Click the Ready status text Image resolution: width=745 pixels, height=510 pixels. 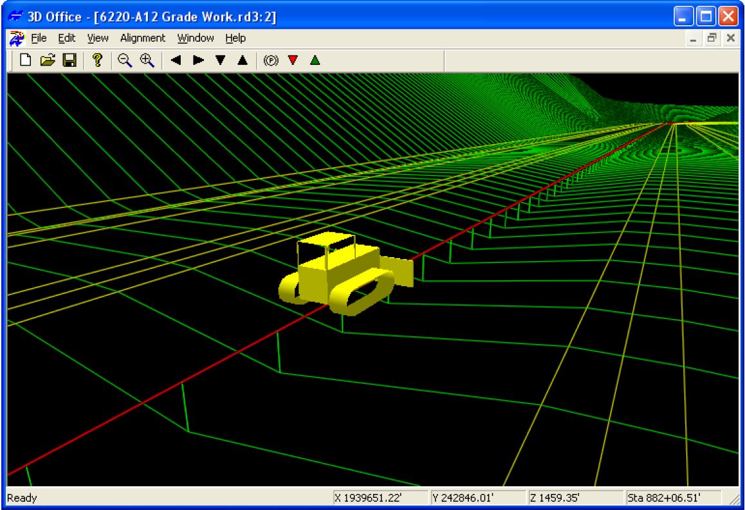point(22,498)
